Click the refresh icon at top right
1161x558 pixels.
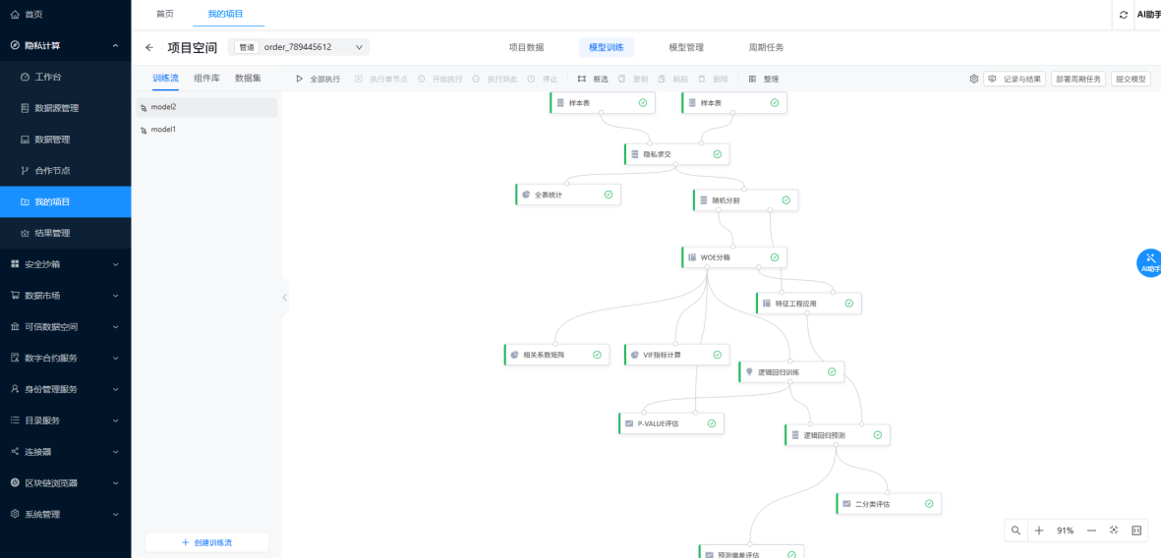click(x=1124, y=15)
